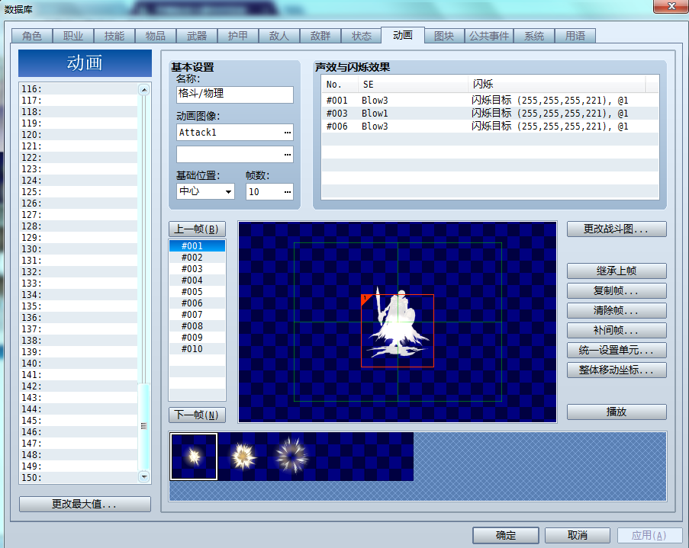Select frame #004 in frame list
This screenshot has width=689, height=548.
coord(197,280)
